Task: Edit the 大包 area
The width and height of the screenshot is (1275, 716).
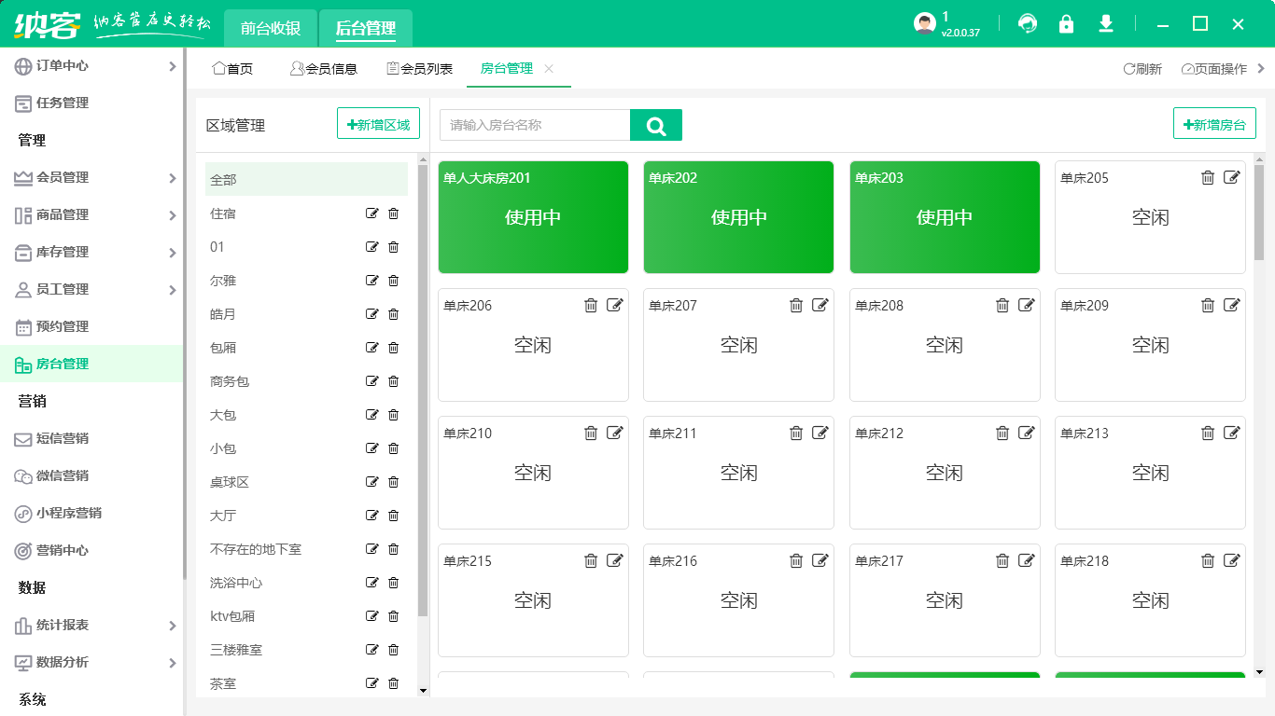Action: pyautogui.click(x=372, y=415)
